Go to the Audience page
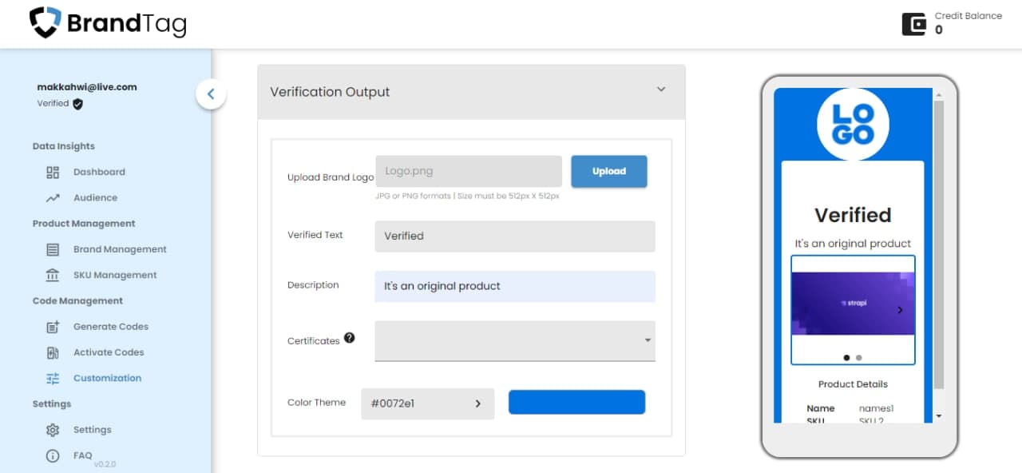 tap(95, 197)
